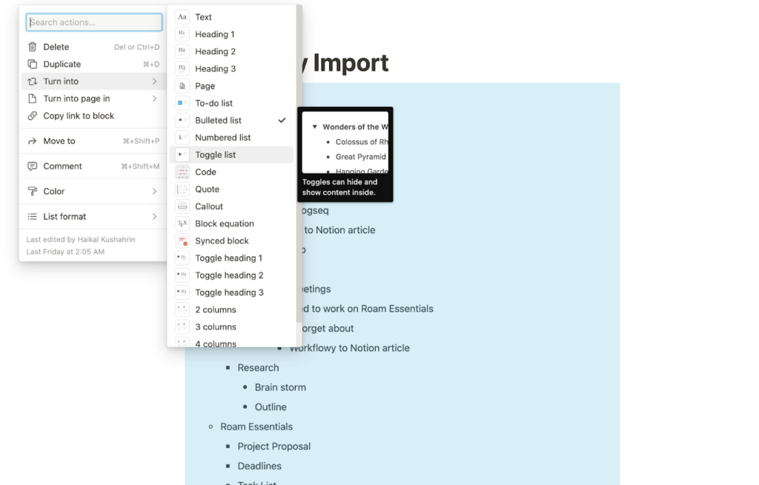This screenshot has width=759, height=485.
Task: Expand the Turn into submenu chevron
Action: coord(154,81)
